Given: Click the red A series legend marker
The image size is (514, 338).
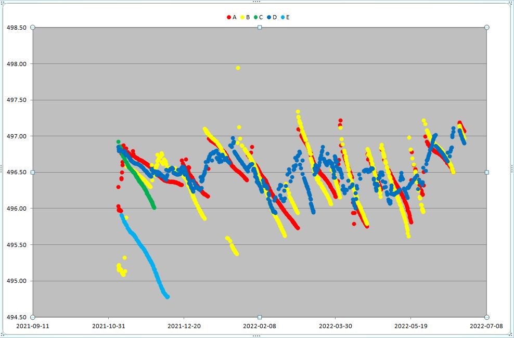Looking at the screenshot, I should pyautogui.click(x=229, y=17).
